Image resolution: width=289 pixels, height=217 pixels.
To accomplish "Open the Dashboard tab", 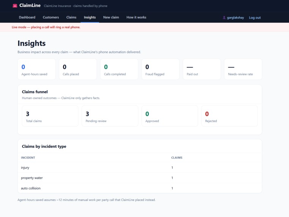I will tap(27, 17).
